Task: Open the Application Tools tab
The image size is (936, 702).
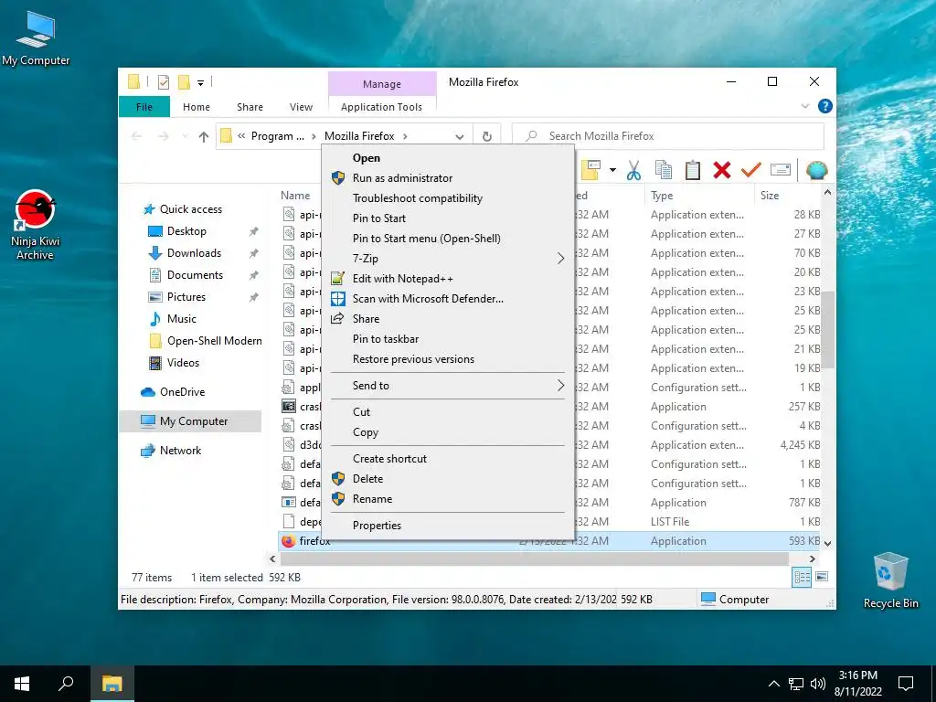Action: click(381, 107)
